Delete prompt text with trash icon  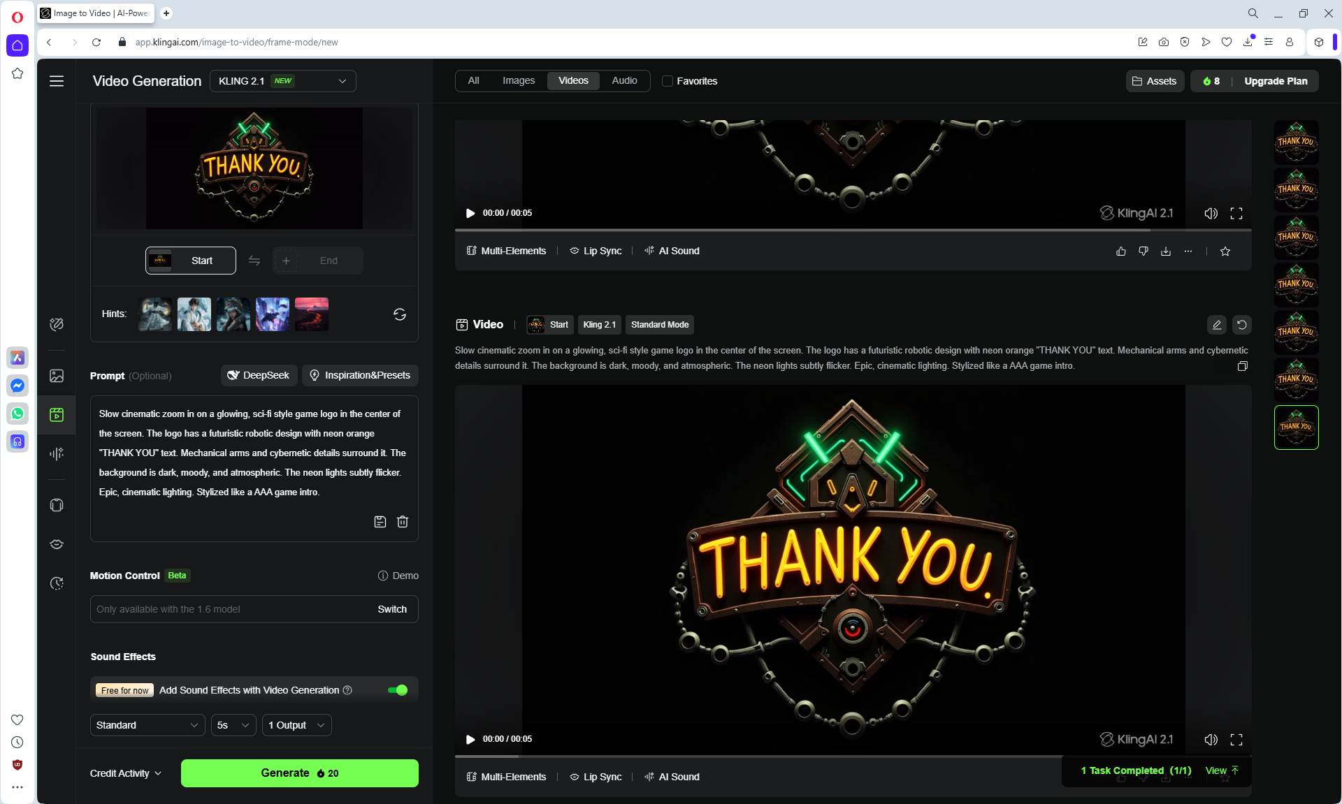tap(403, 522)
